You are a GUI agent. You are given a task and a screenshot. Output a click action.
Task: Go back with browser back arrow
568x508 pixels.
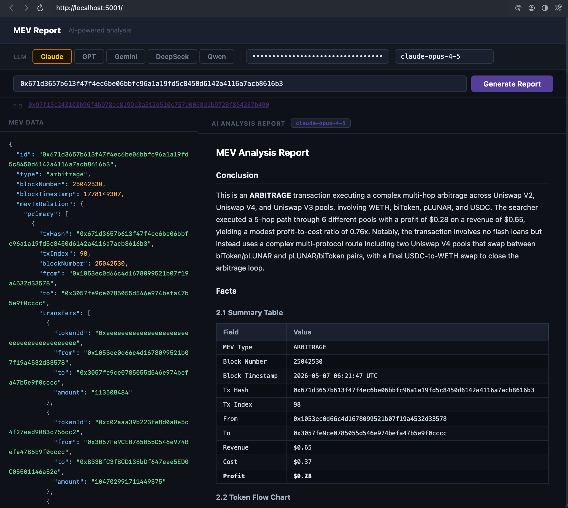11,8
